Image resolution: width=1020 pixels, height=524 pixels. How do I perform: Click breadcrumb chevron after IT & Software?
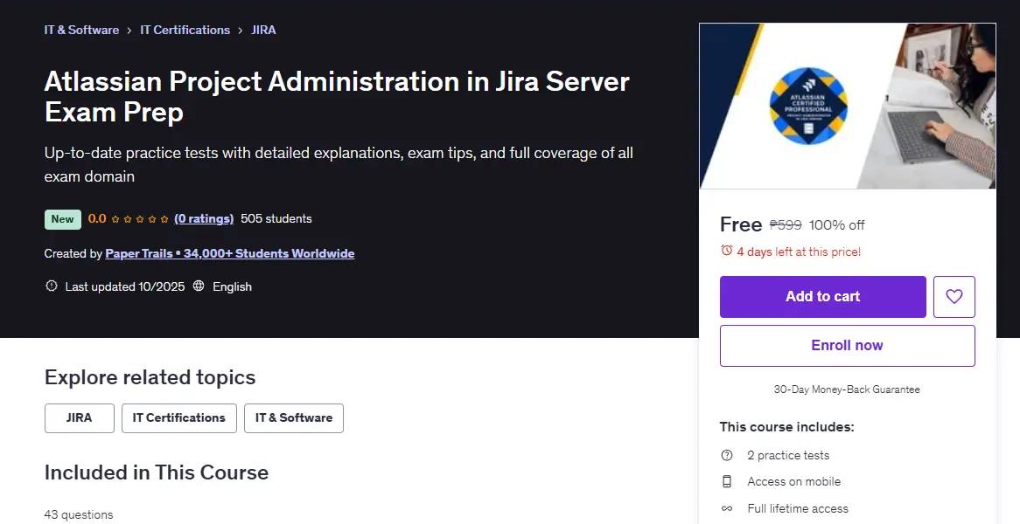(x=129, y=30)
